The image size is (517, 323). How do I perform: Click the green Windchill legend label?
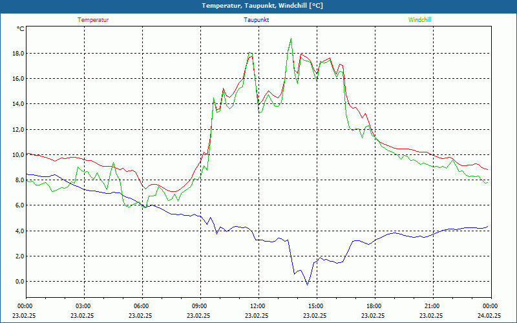tap(419, 20)
